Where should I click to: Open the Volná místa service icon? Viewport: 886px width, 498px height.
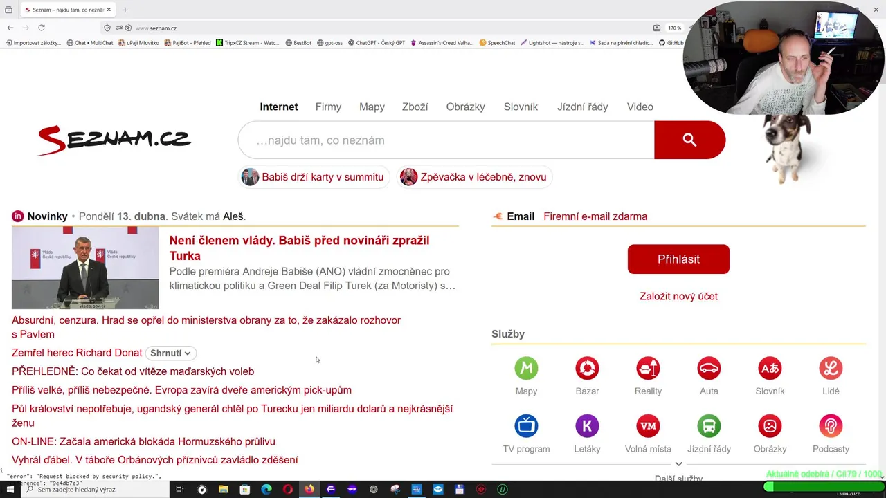pos(648,426)
